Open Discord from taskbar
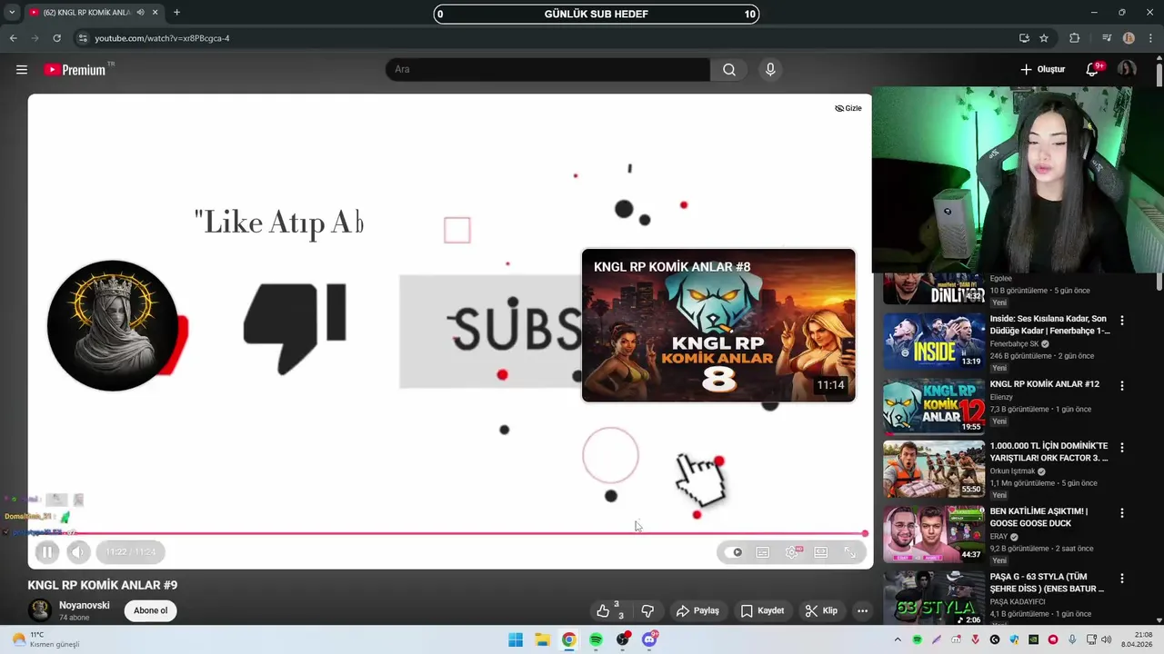This screenshot has height=654, width=1164. pyautogui.click(x=649, y=639)
